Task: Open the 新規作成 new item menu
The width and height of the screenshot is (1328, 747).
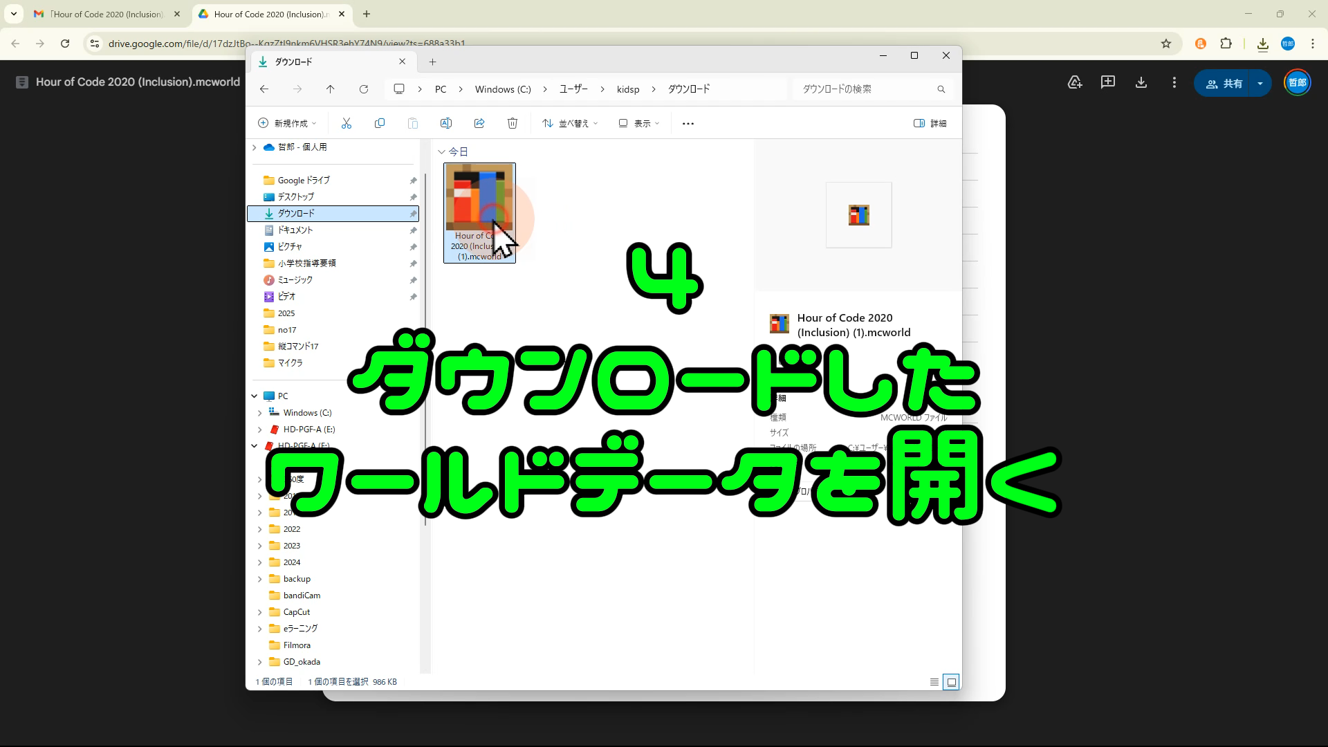Action: [x=287, y=123]
